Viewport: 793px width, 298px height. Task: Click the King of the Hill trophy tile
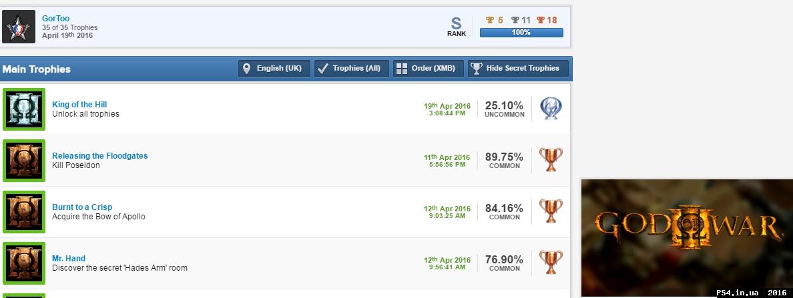23,109
